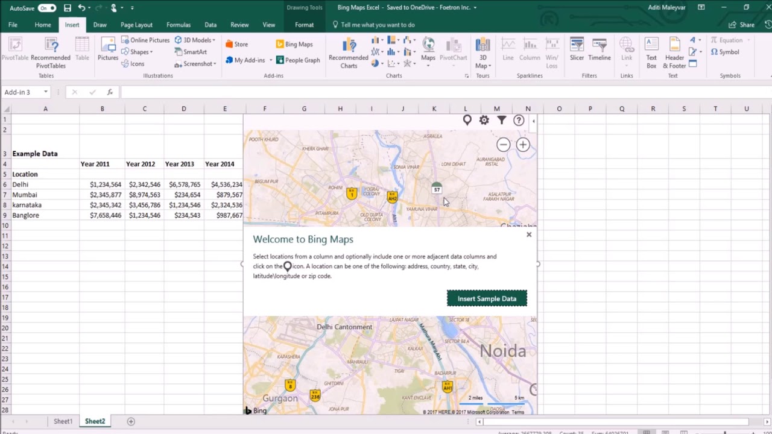Image resolution: width=772 pixels, height=434 pixels.
Task: Insert a Text Box
Action: coord(651,53)
